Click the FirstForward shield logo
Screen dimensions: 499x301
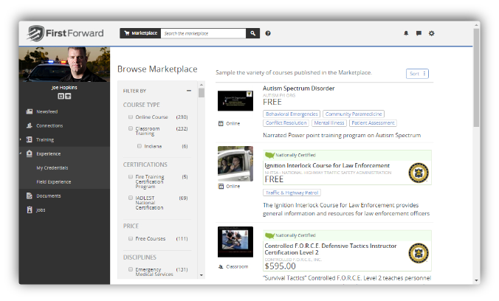(35, 33)
